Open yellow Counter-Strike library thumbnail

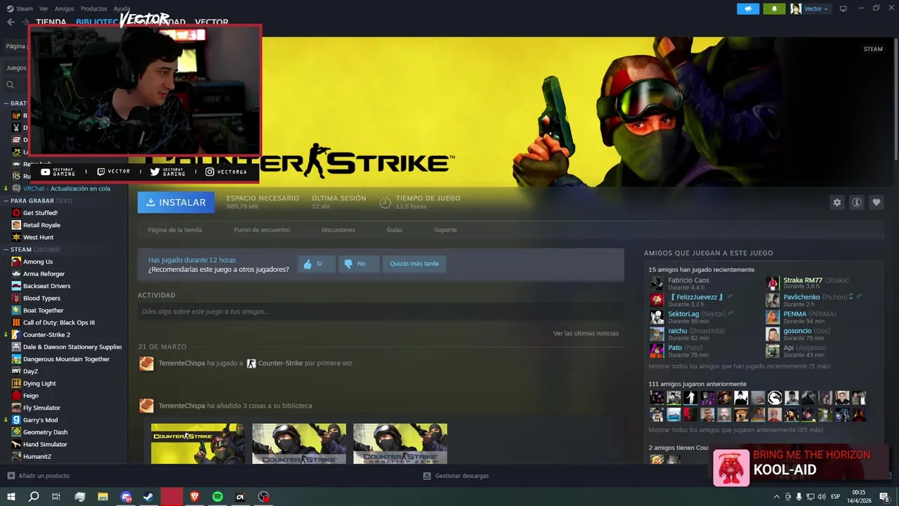pos(198,443)
